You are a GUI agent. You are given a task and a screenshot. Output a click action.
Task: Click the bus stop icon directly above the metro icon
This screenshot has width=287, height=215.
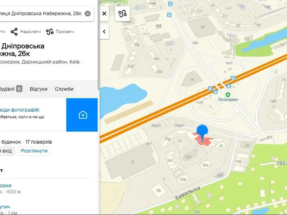[229, 86]
